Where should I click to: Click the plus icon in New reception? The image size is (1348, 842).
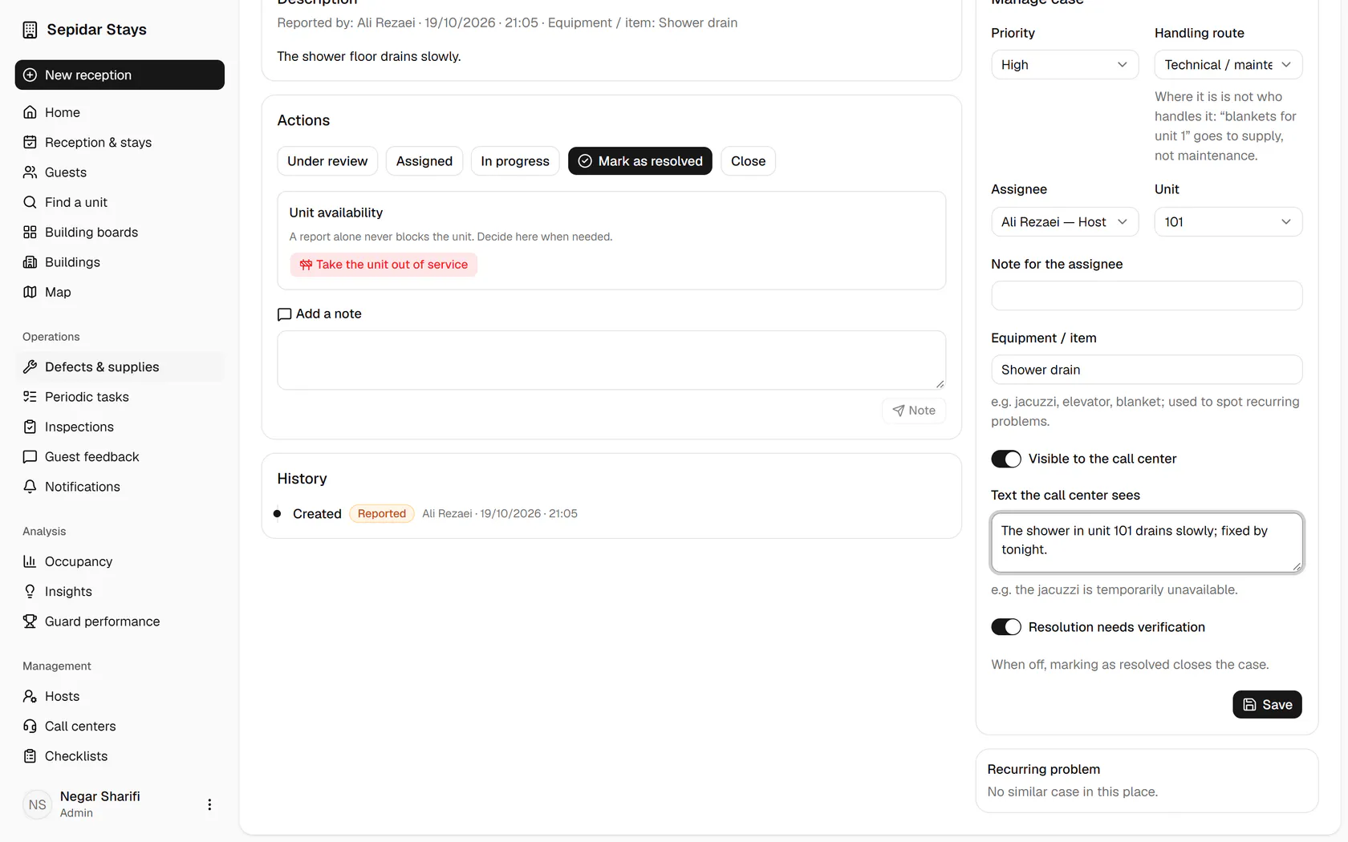click(x=30, y=75)
